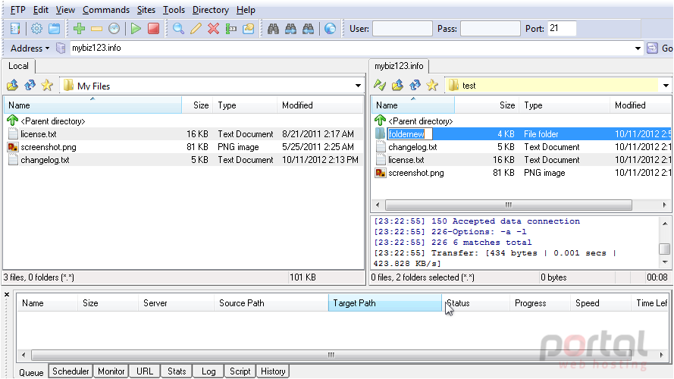The height and width of the screenshot is (379, 674).
Task: Switch to the URL tab
Action: [145, 371]
